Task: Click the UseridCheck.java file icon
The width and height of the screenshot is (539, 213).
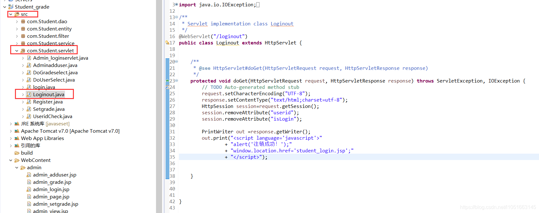Action: (29, 116)
